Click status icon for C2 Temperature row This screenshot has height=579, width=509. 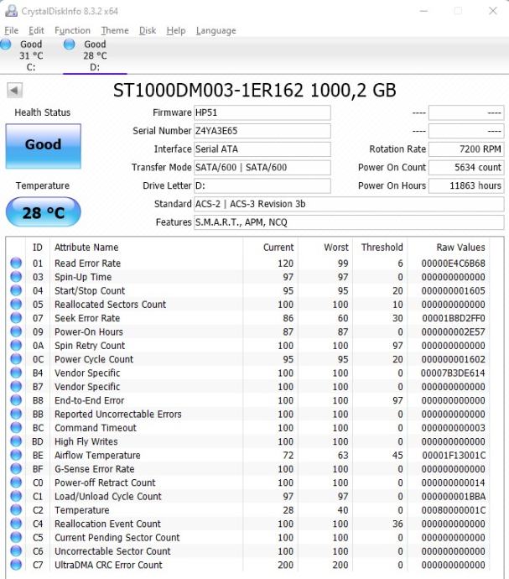coord(16,509)
